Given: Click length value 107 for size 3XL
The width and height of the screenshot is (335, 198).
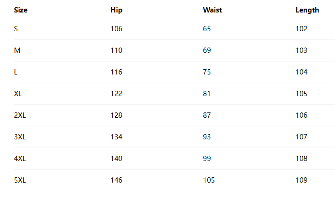Looking at the screenshot, I should tap(301, 137).
